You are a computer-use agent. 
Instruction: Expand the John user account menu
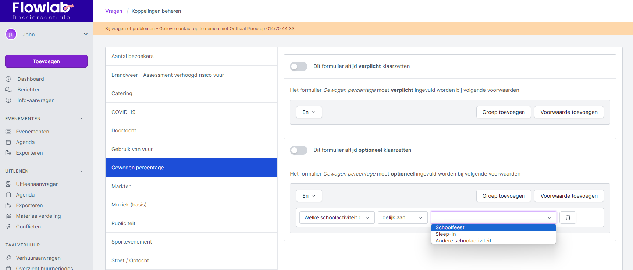[x=85, y=35]
